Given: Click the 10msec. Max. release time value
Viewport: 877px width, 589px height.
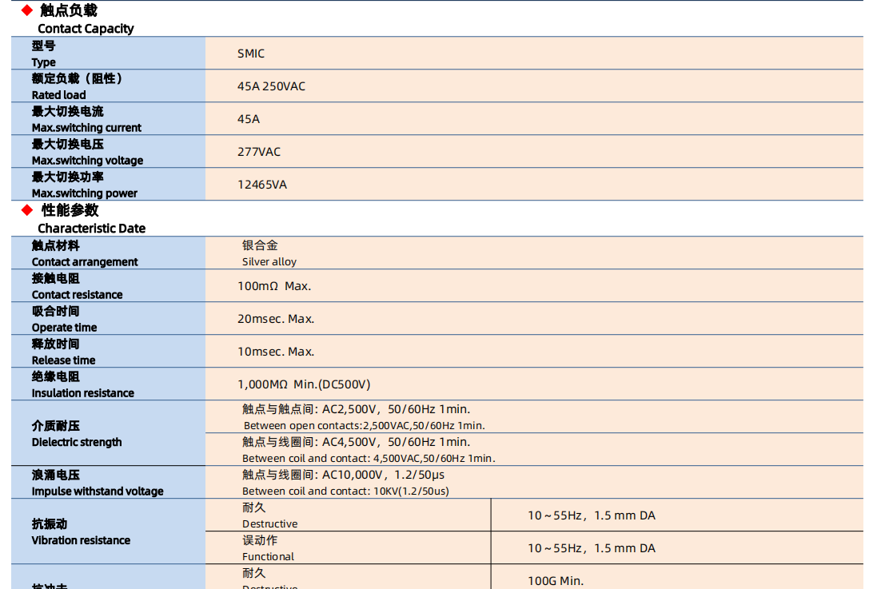Looking at the screenshot, I should (276, 352).
